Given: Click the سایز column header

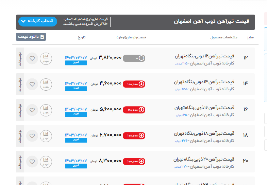Looking at the screenshot, I should coord(250,37).
